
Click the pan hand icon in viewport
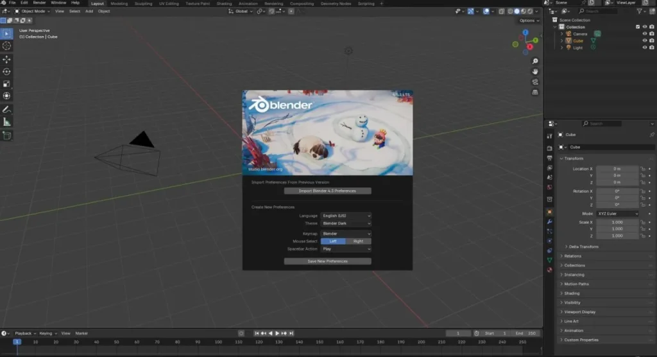tap(536, 70)
